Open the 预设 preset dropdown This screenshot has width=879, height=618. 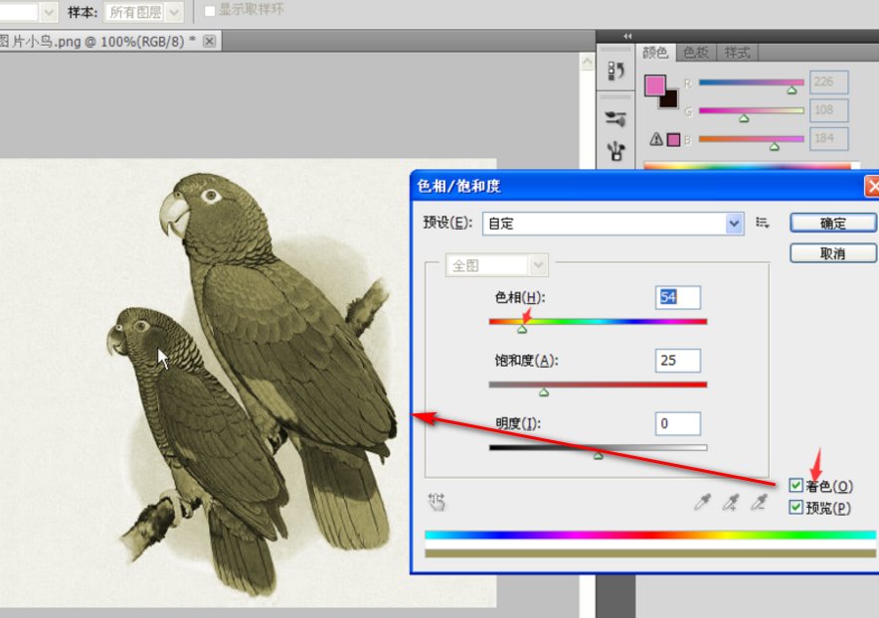pos(735,224)
